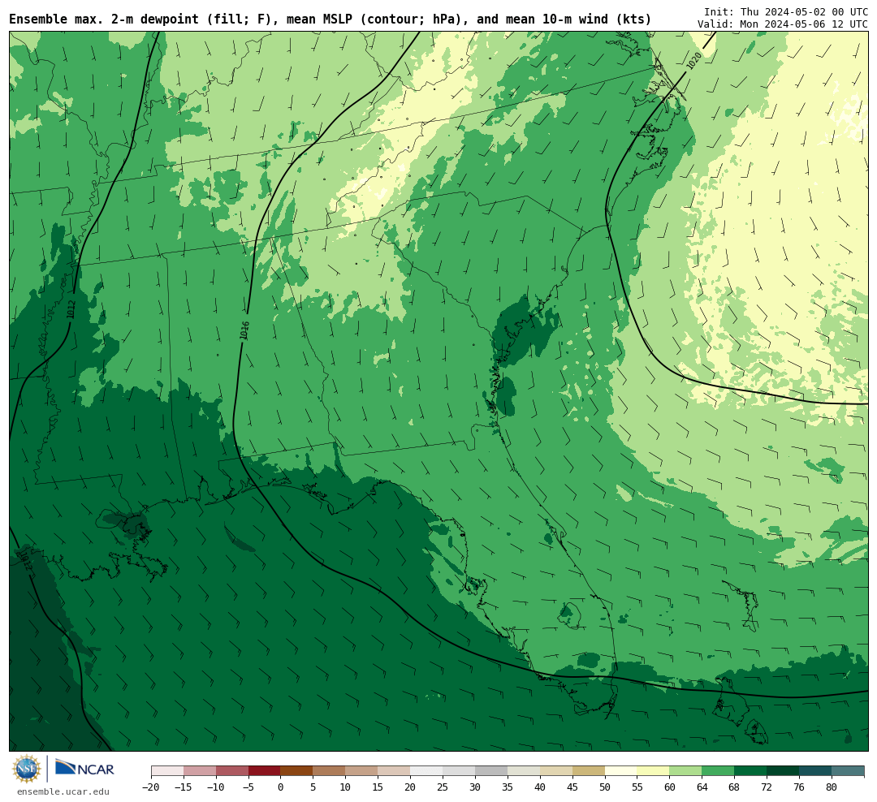Pick the pale pink -20 to -15 swatch
Image resolution: width=877 pixels, height=802 pixels.
coord(167,771)
